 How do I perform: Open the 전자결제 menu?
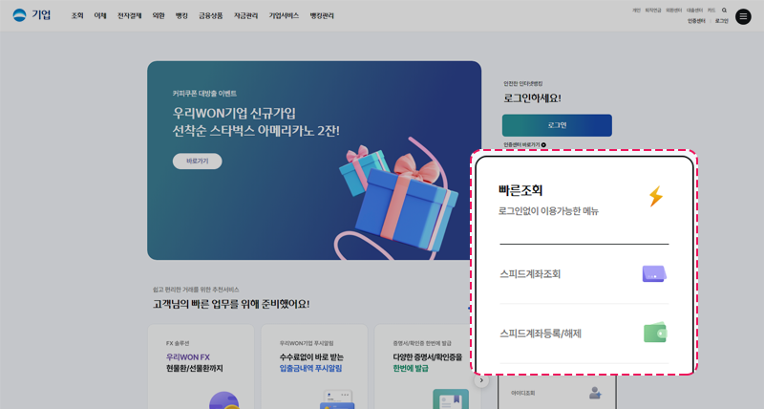pyautogui.click(x=130, y=15)
